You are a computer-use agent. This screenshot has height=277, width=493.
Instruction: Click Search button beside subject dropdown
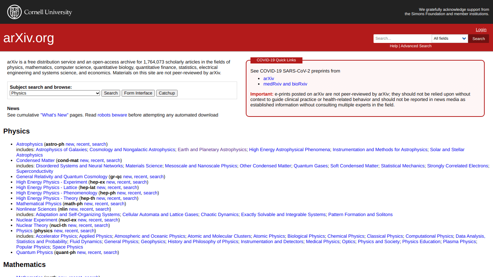[111, 93]
